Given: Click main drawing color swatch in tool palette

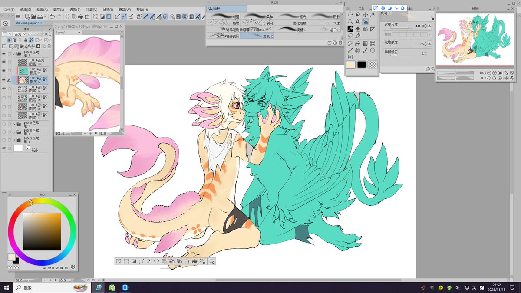Looking at the screenshot, I should 350,64.
